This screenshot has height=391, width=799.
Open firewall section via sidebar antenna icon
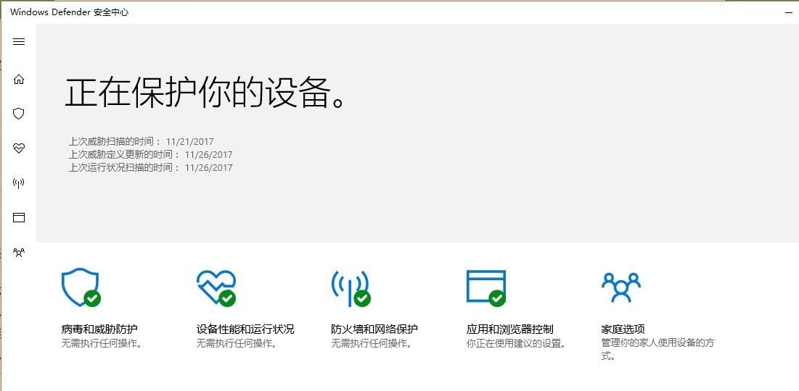[19, 183]
